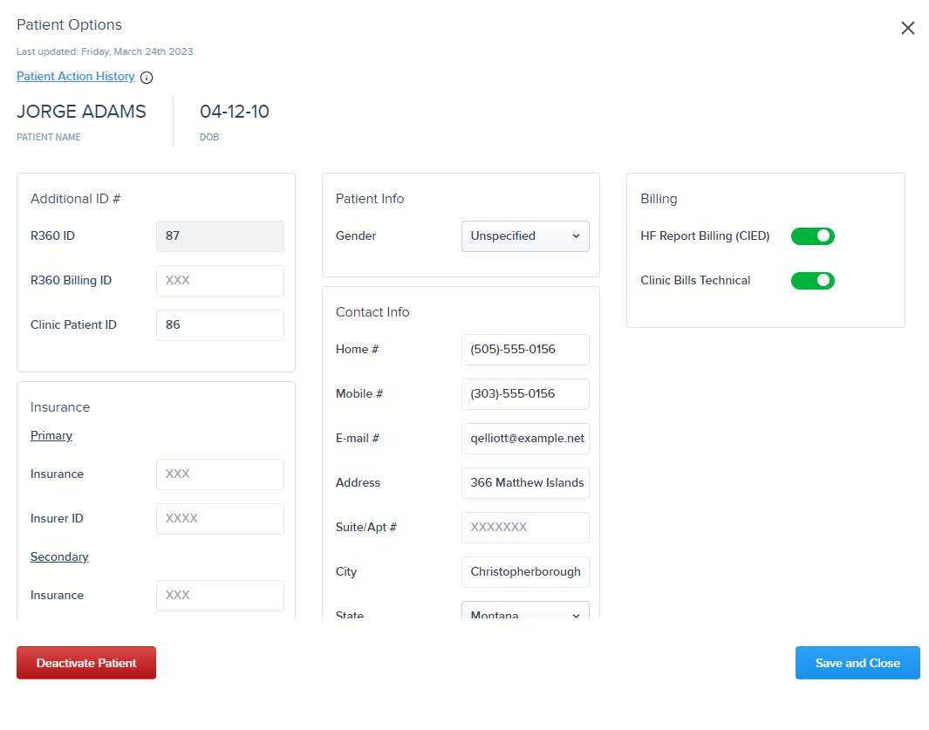Screen dimensions: 929x730
Task: Turn off HF Report Billing (CIED)
Action: [x=812, y=235]
